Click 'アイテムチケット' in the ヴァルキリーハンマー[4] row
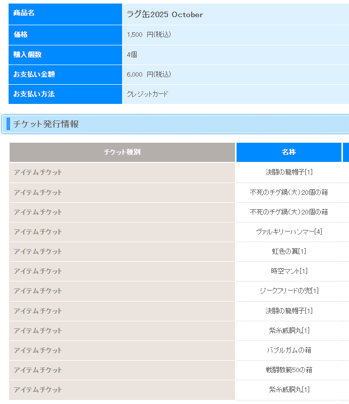The image size is (349, 404). point(38,232)
